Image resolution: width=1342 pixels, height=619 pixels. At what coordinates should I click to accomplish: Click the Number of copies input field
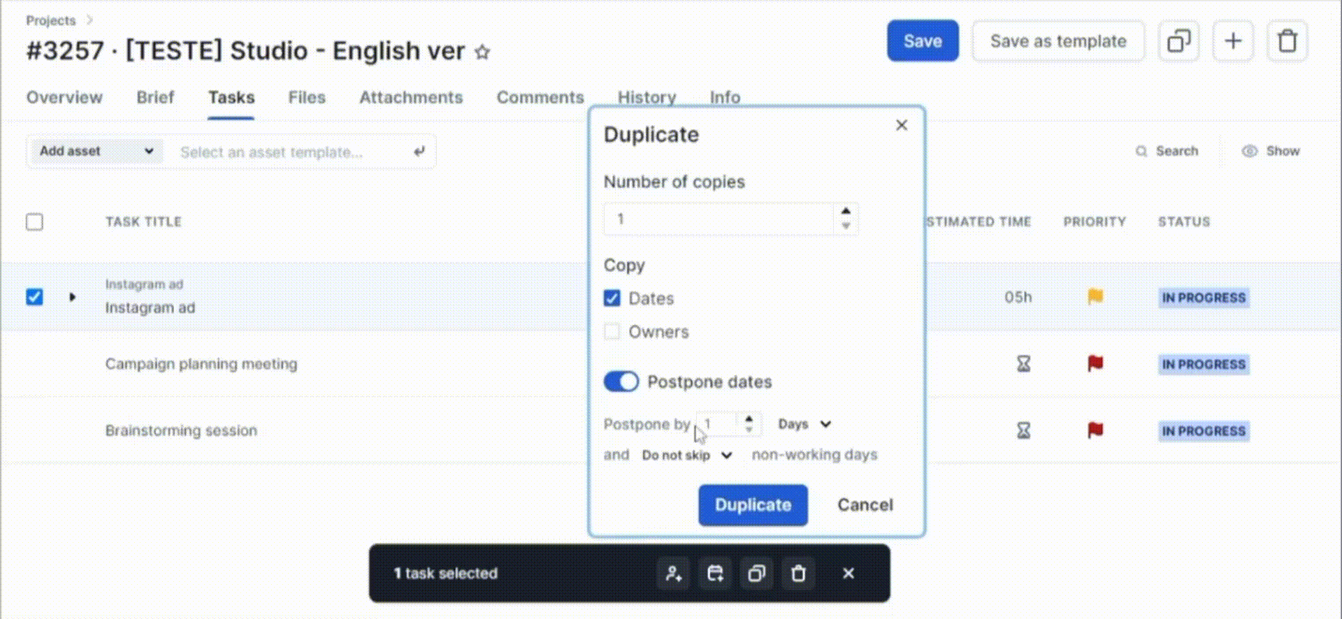pyautogui.click(x=719, y=219)
